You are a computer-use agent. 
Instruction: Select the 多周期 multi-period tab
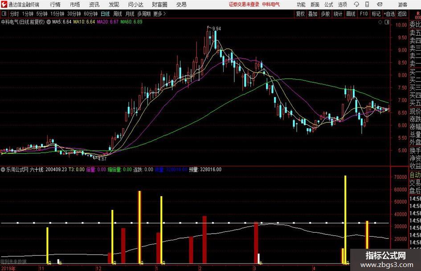[144, 14]
